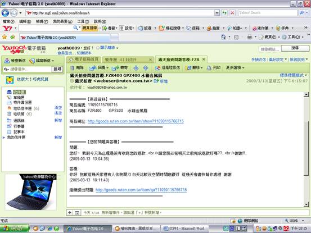This screenshot has height=233, width=311.
Task: Click 新增 beside 通訊錄
Action: point(58,120)
